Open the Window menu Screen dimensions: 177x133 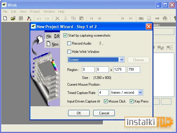[49, 12]
